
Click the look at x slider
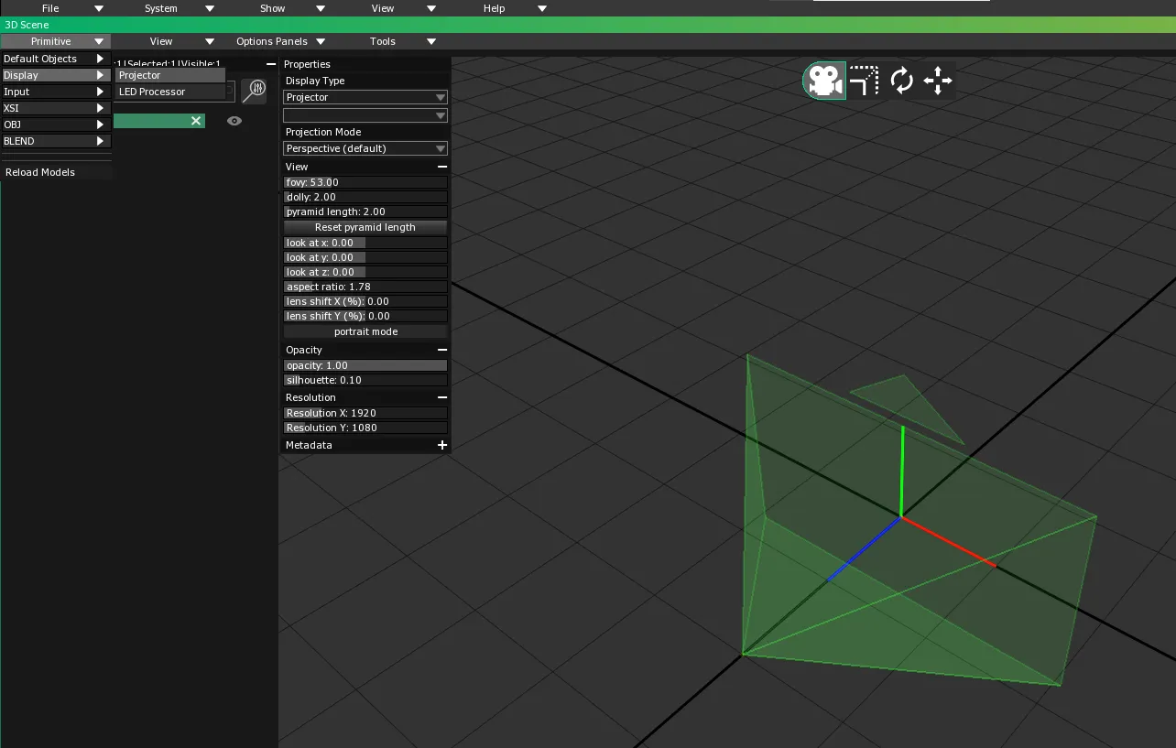pos(365,243)
